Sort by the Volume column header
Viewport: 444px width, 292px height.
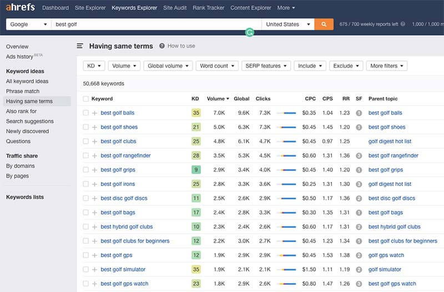click(x=218, y=99)
